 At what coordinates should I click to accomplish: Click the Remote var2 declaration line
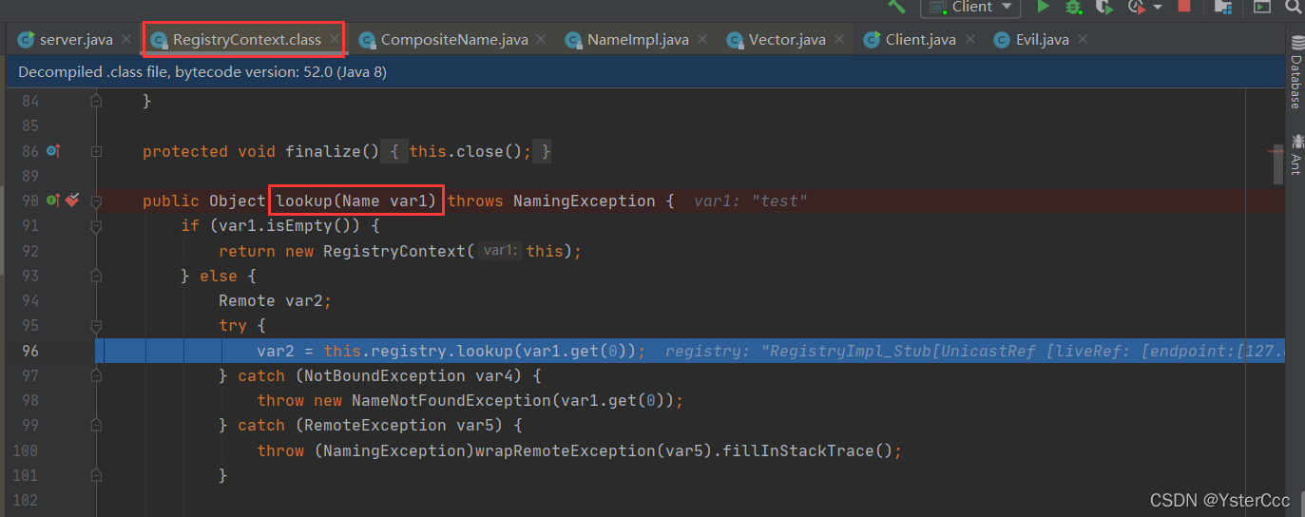(x=275, y=300)
